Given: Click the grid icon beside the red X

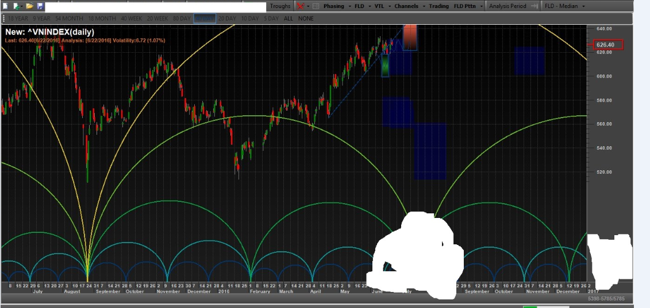Looking at the screenshot, I should click(316, 6).
